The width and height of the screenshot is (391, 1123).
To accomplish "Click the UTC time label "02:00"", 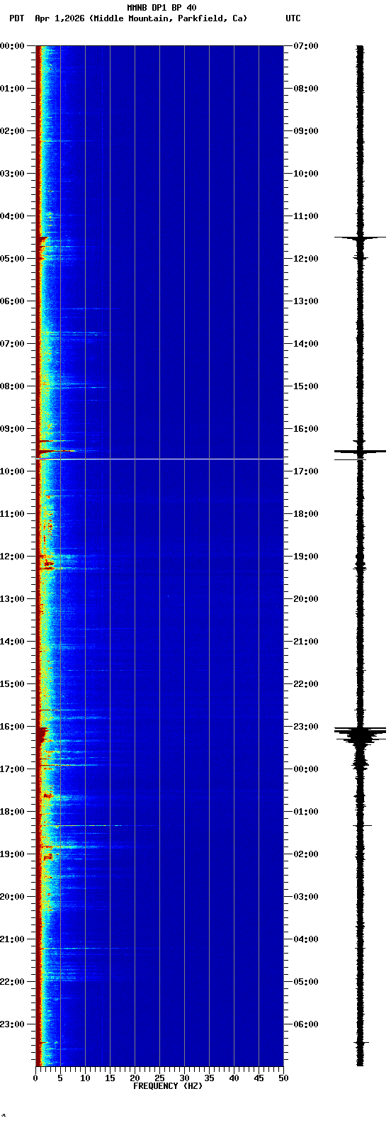I will click(306, 854).
